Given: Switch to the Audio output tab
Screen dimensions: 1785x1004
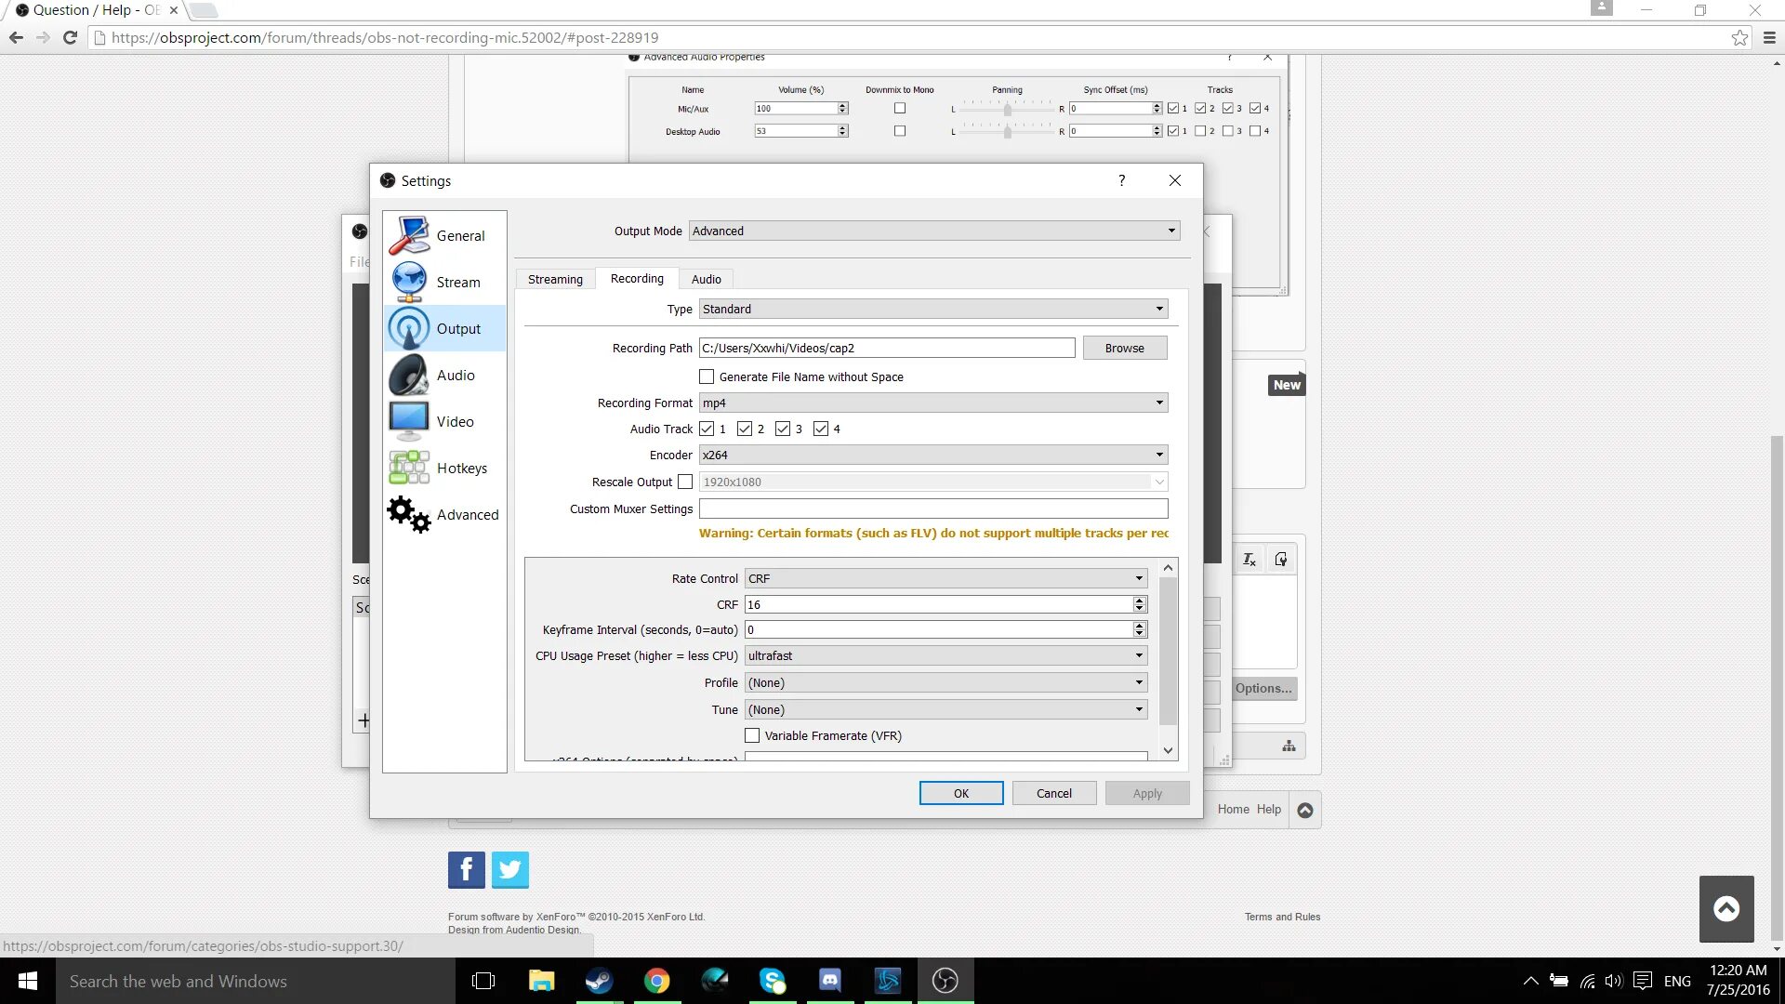Looking at the screenshot, I should tap(707, 278).
